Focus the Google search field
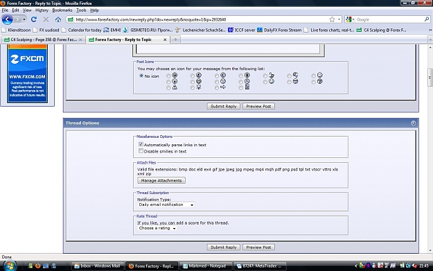 (389, 19)
